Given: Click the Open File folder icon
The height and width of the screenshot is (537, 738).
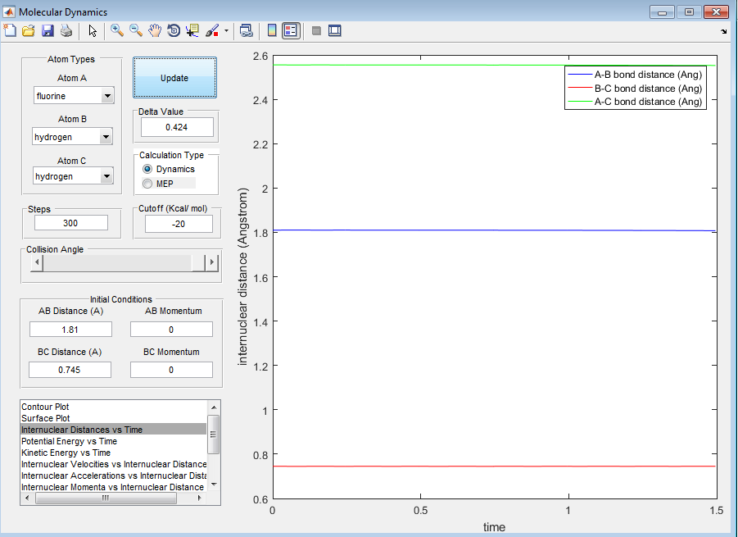Looking at the screenshot, I should point(28,30).
